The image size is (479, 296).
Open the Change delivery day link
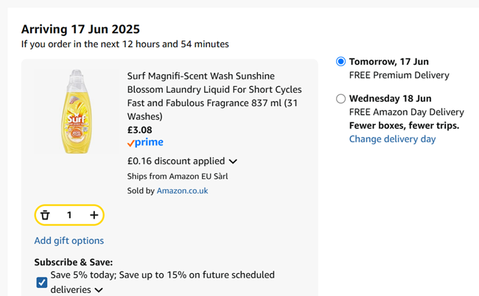(392, 139)
